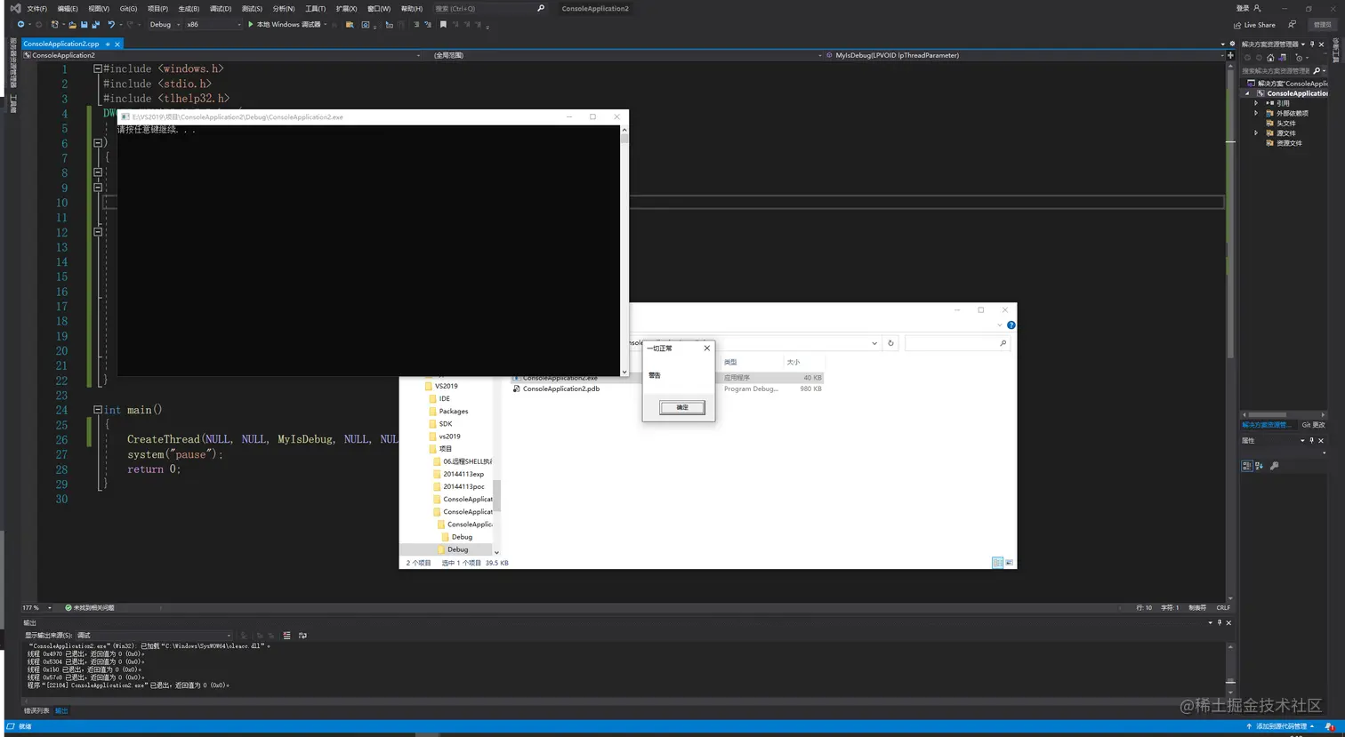The image size is (1345, 737).
Task: Click the categorized view icon in Properties panel
Action: [1246, 466]
